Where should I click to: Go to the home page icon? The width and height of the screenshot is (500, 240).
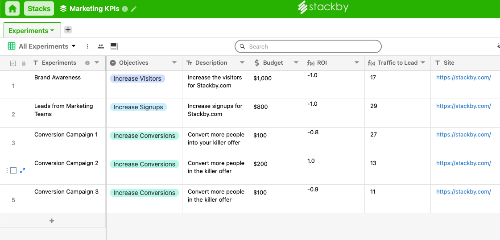12,8
